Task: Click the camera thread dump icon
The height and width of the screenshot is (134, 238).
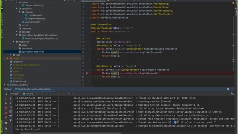Action: click(6, 123)
